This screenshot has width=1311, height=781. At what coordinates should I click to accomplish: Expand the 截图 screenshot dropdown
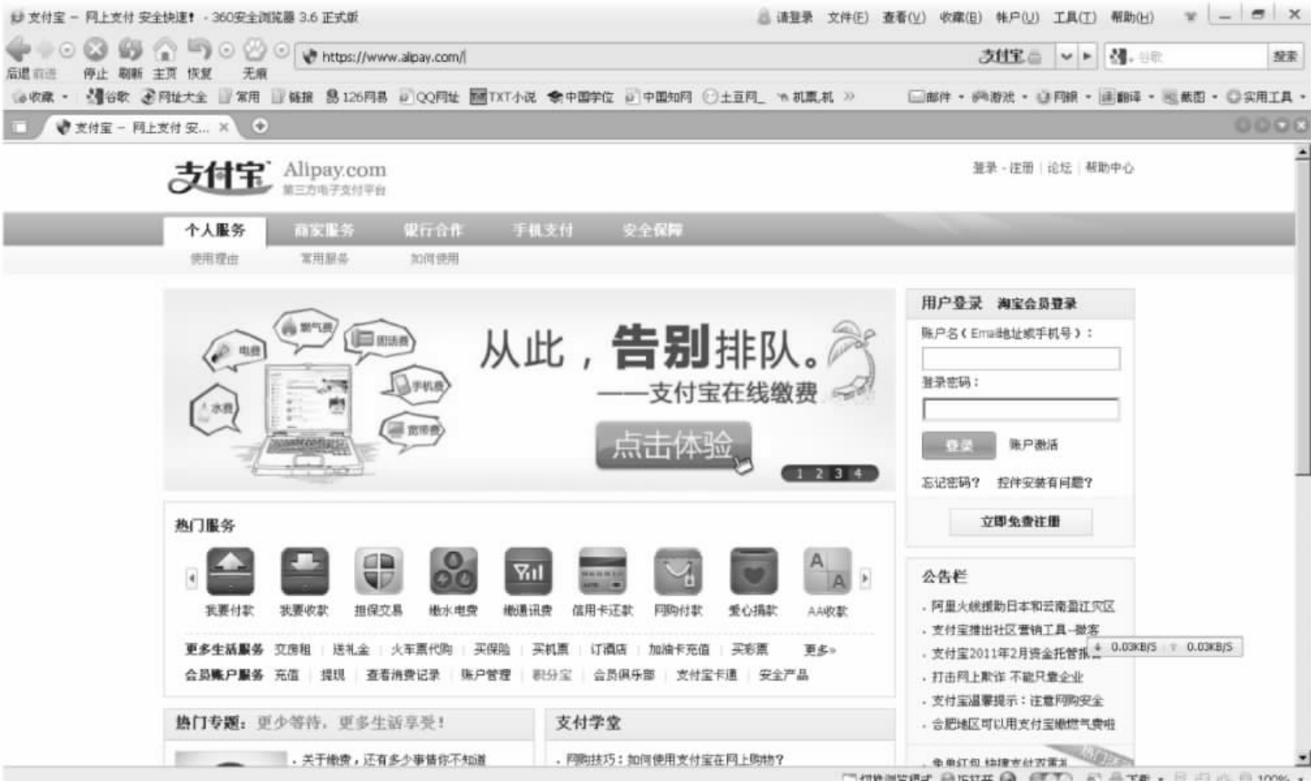coord(1215,97)
